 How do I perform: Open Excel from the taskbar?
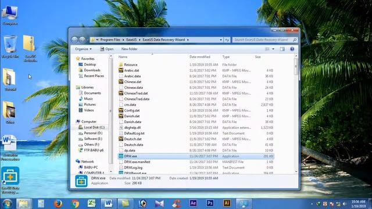[x=92, y=204]
